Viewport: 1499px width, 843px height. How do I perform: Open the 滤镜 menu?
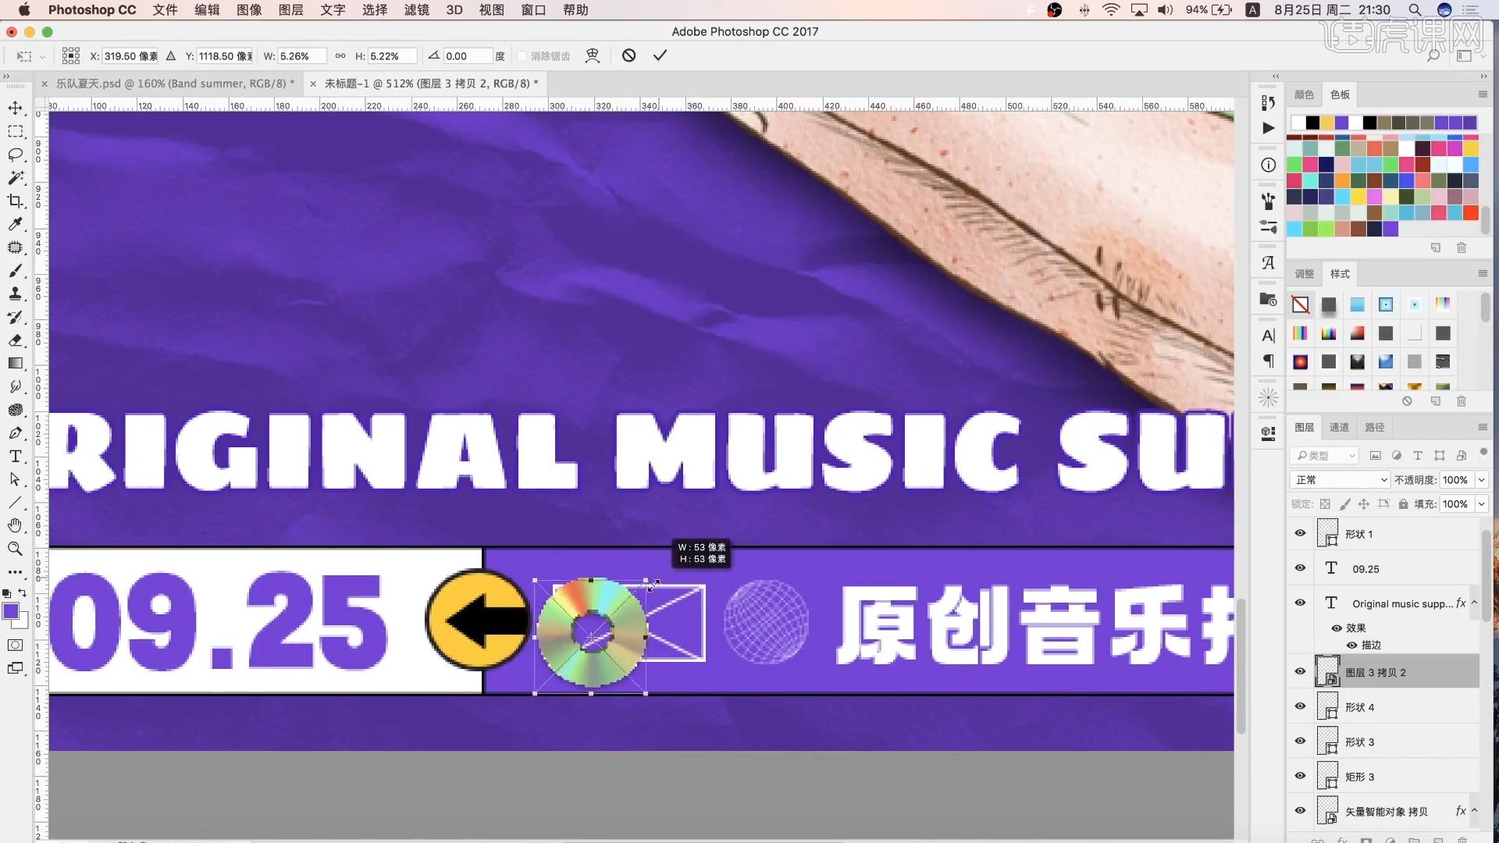(x=416, y=9)
